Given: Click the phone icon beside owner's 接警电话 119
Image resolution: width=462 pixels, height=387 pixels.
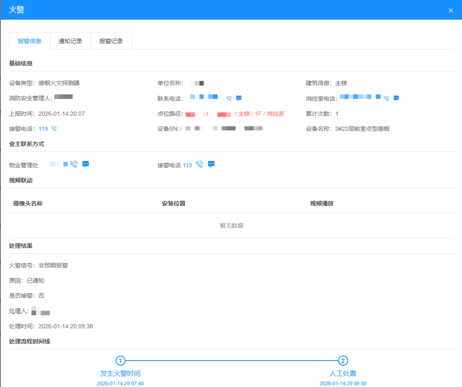Looking at the screenshot, I should pos(199,164).
